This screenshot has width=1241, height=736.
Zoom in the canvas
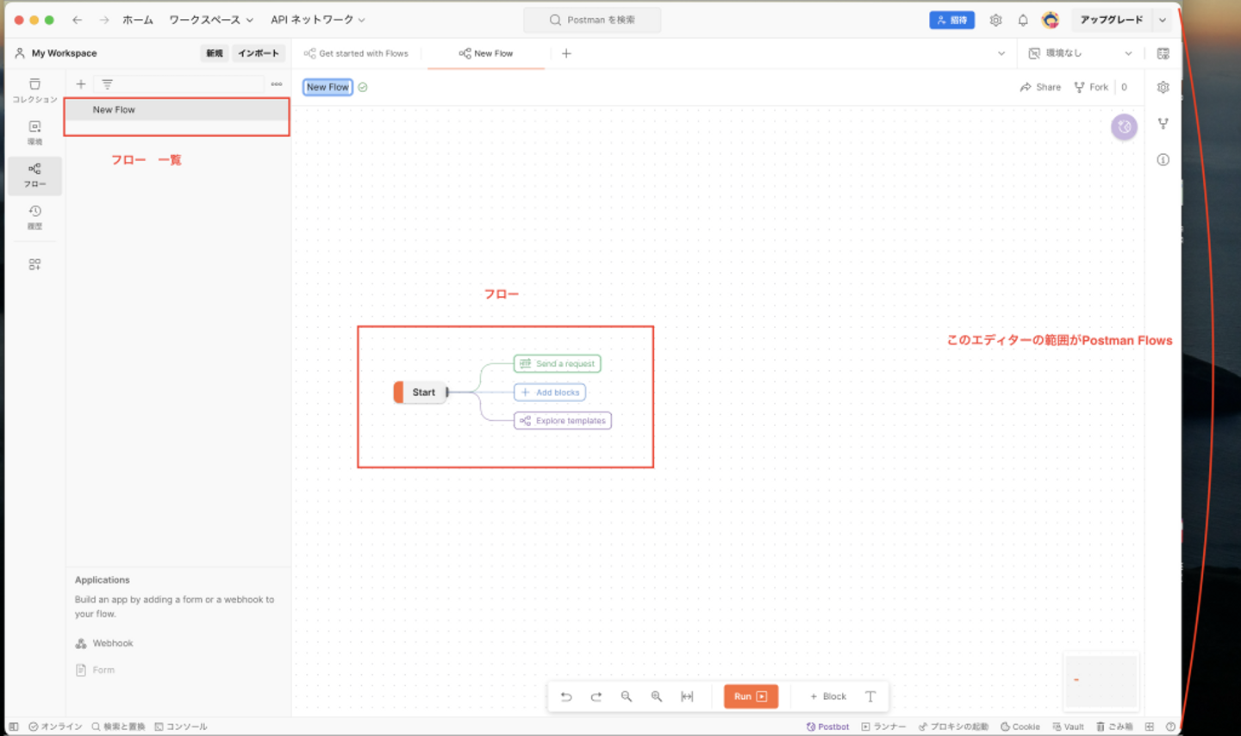657,696
